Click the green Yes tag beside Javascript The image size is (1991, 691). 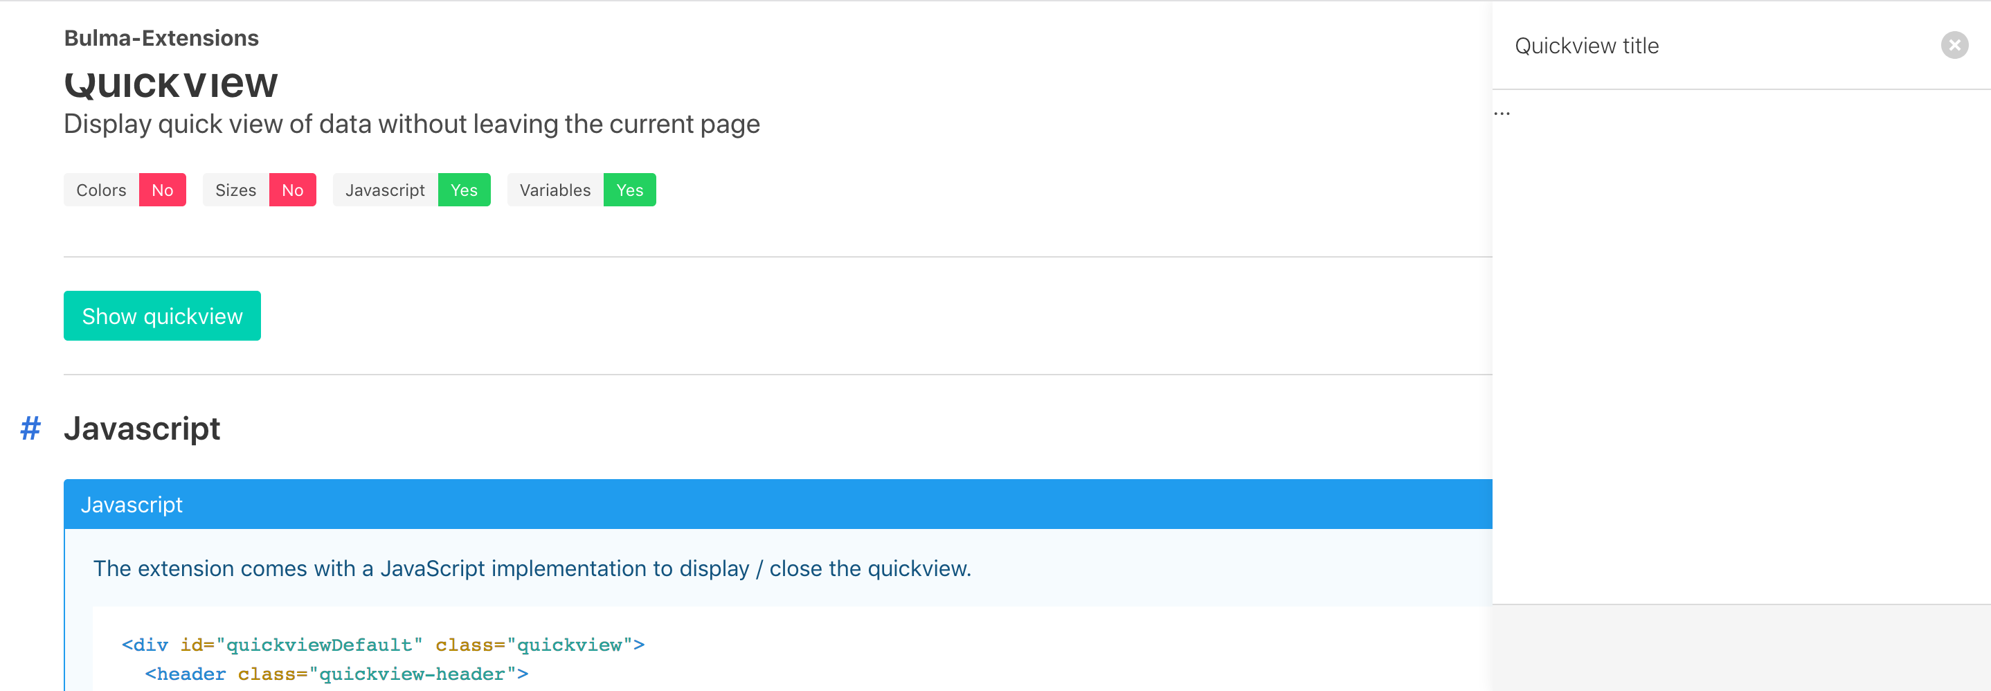tap(464, 190)
